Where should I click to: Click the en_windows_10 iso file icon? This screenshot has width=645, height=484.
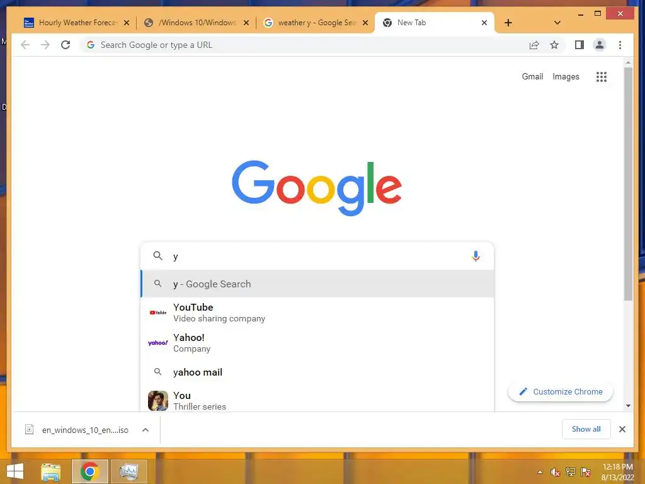(x=29, y=429)
